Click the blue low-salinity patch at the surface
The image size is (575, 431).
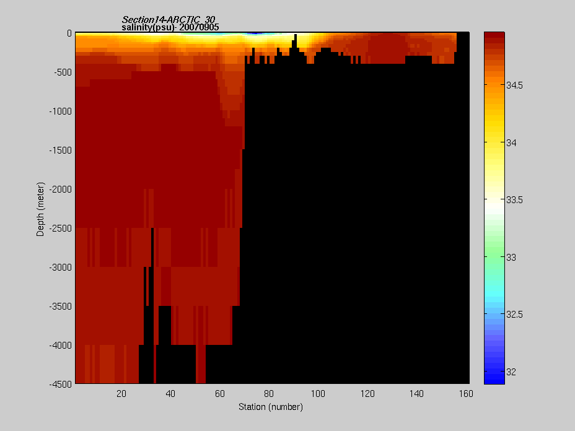[x=256, y=33]
